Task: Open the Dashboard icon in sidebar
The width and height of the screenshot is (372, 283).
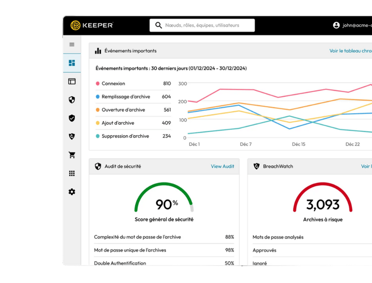Action: [x=72, y=63]
